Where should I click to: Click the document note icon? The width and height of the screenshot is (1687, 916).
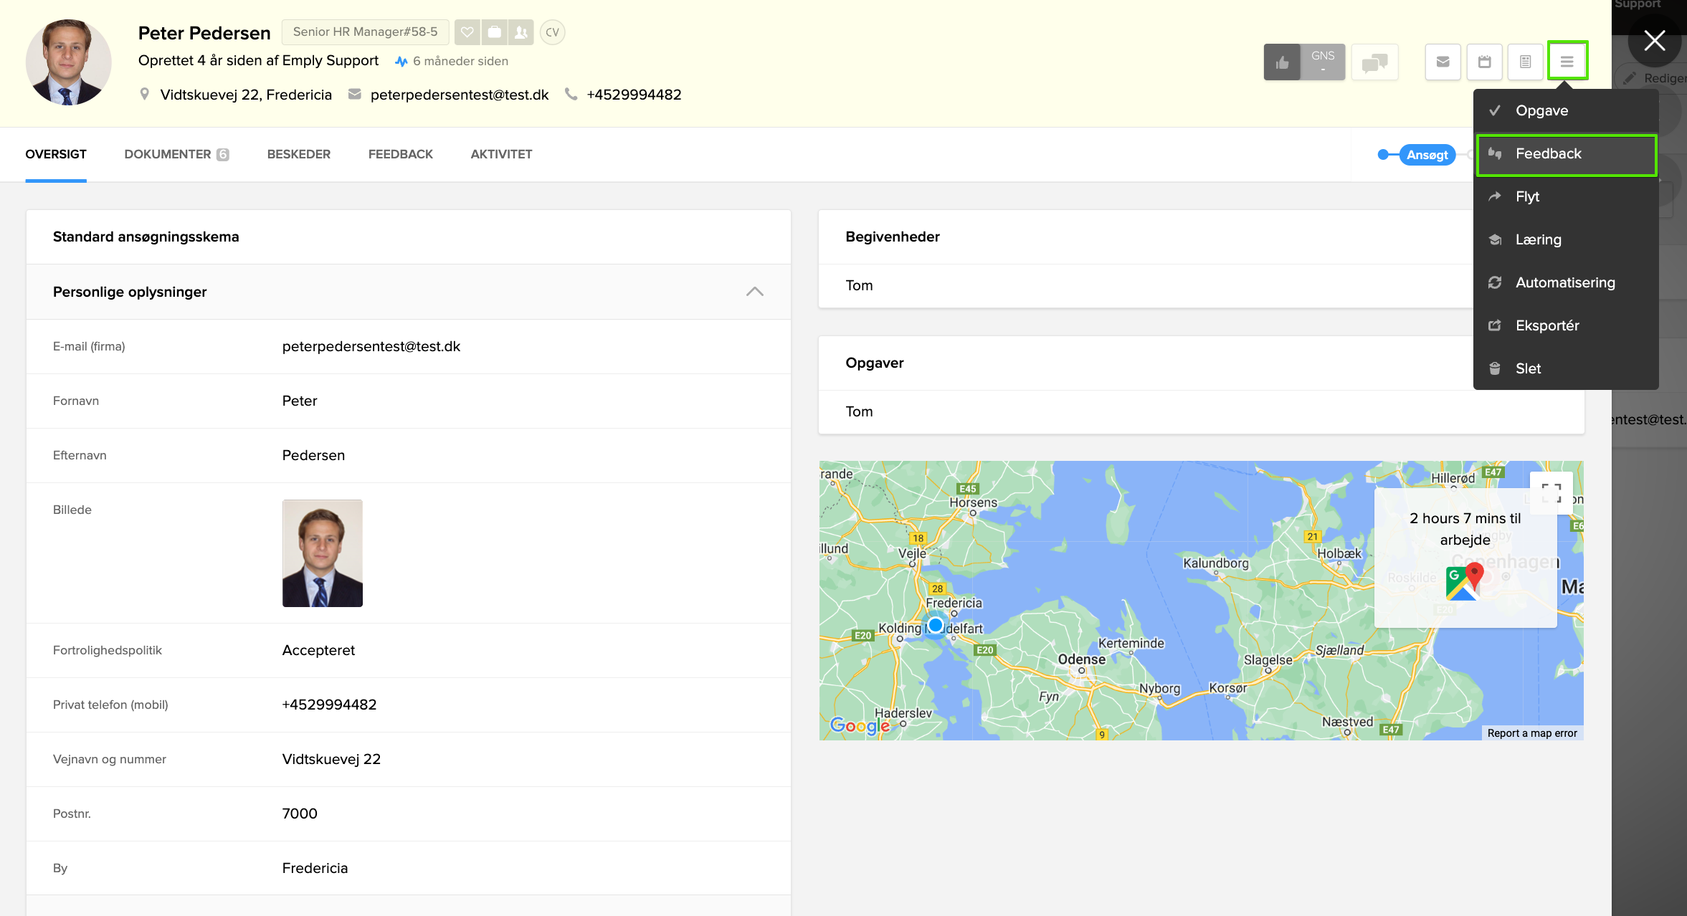tap(1525, 62)
